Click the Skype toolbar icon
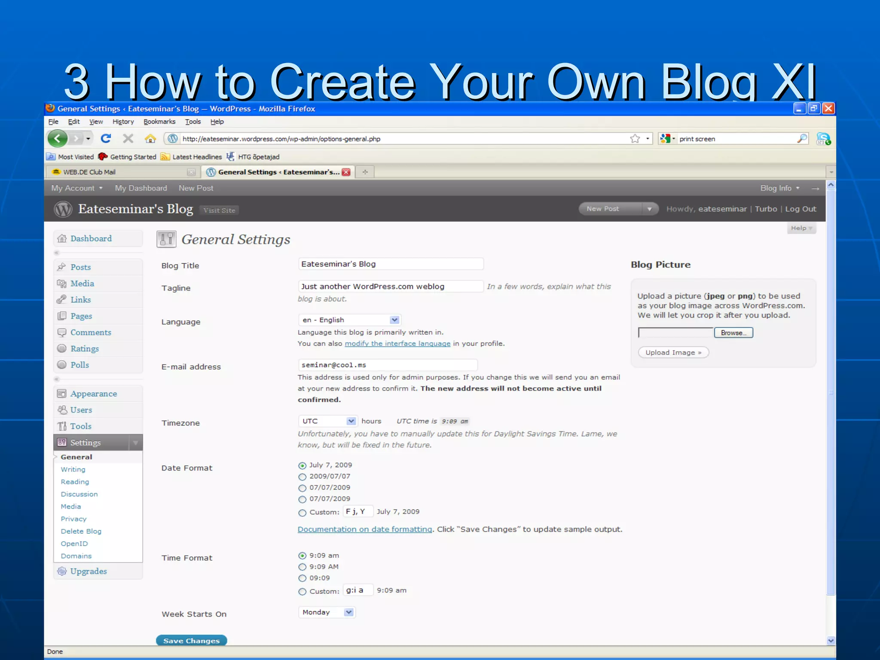This screenshot has width=880, height=660. [823, 138]
